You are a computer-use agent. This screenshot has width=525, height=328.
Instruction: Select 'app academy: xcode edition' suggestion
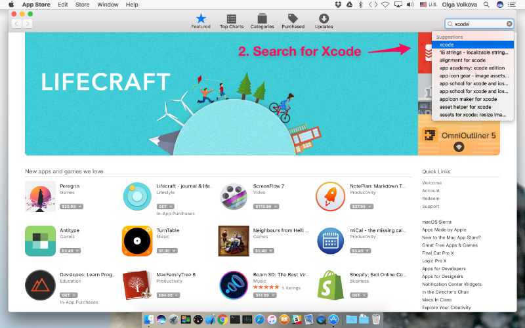(472, 68)
